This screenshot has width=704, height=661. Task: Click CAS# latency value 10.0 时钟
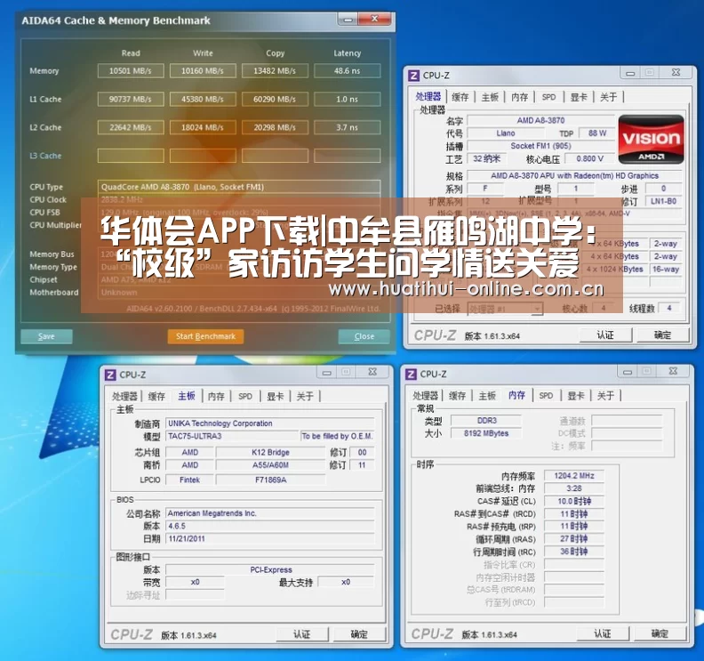pyautogui.click(x=574, y=502)
